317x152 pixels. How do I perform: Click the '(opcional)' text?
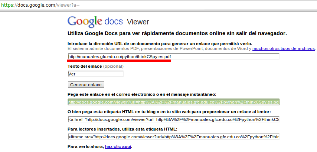coord(114,66)
